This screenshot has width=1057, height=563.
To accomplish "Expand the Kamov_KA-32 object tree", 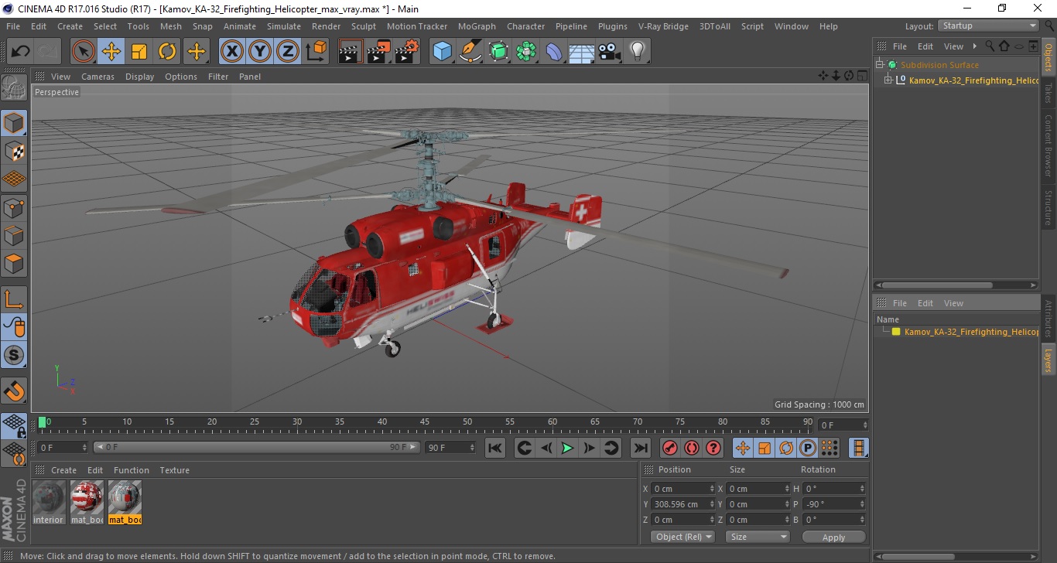I will (888, 80).
